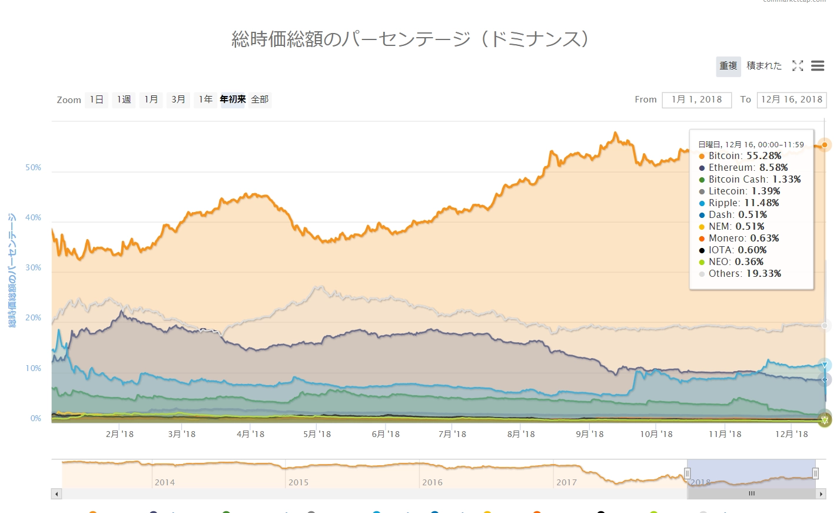This screenshot has height=513, width=840.
Task: Click the From date field
Action: pyautogui.click(x=696, y=100)
